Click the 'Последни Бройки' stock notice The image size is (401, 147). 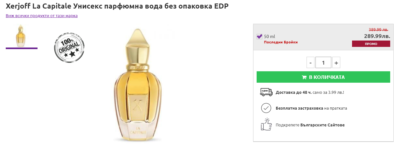[281, 42]
